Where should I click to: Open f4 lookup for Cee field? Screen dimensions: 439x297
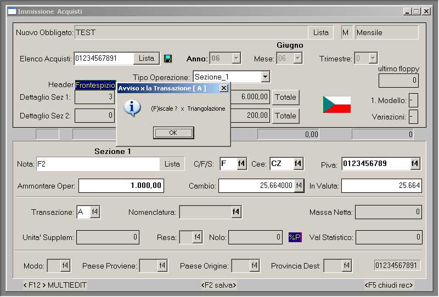pyautogui.click(x=297, y=164)
